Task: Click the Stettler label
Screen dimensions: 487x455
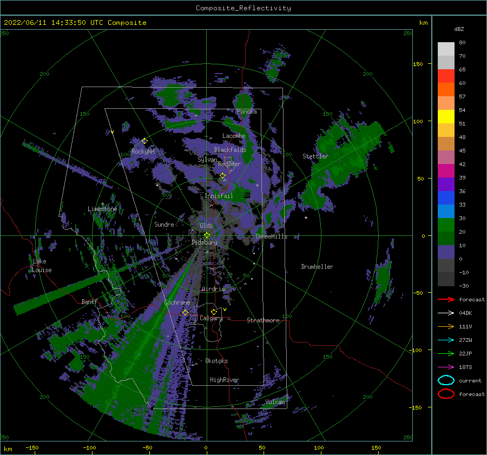Action: [x=315, y=156]
